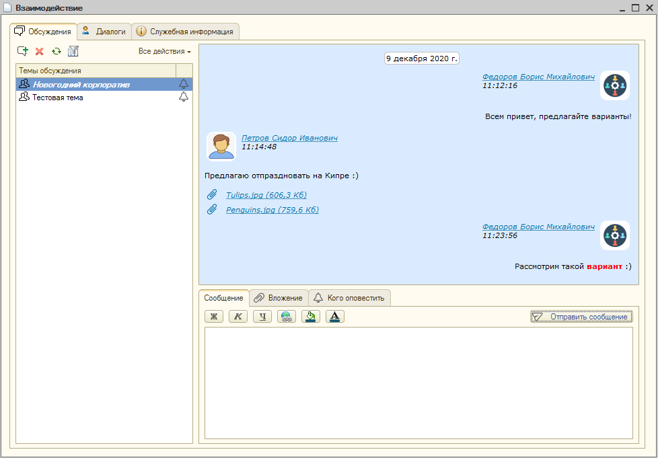Choose background fill color bucket
Screen dimensions: 658x458
click(311, 317)
